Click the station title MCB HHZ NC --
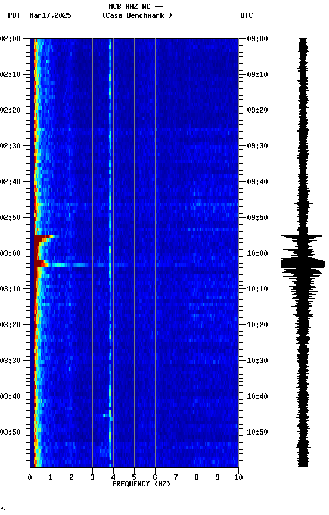 [136, 7]
